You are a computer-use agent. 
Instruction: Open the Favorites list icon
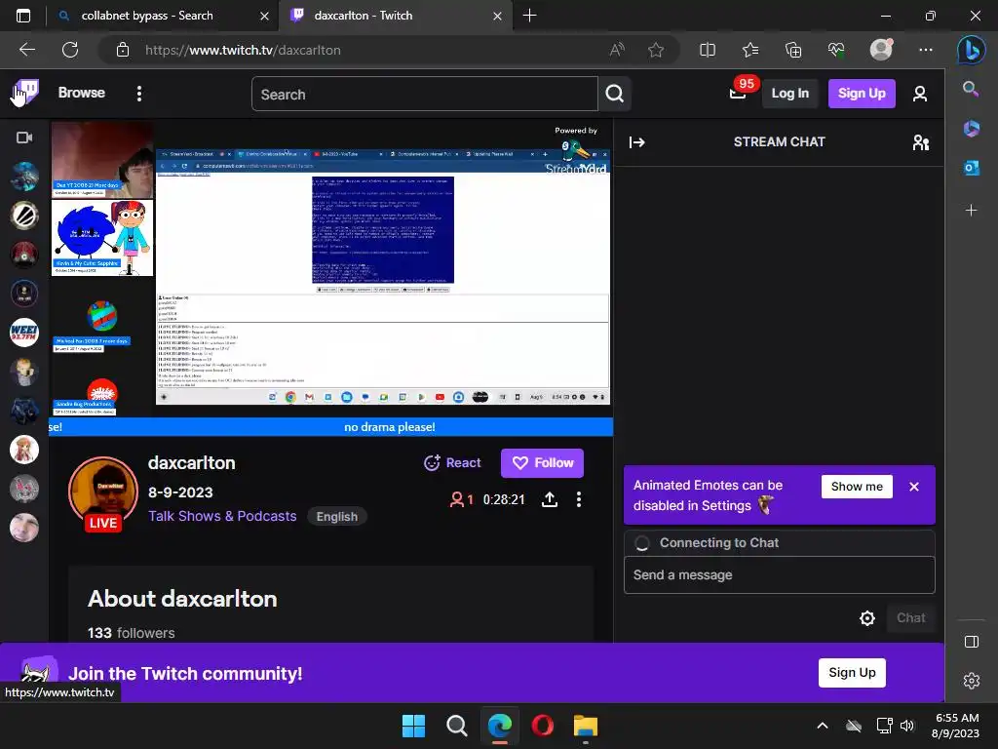coord(750,50)
